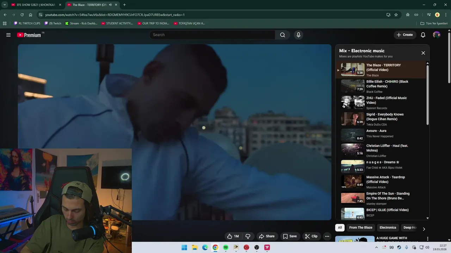The height and width of the screenshot is (253, 451).
Task: Open TOFAŞTAN UÇAN A... bookmark
Action: coord(190,24)
